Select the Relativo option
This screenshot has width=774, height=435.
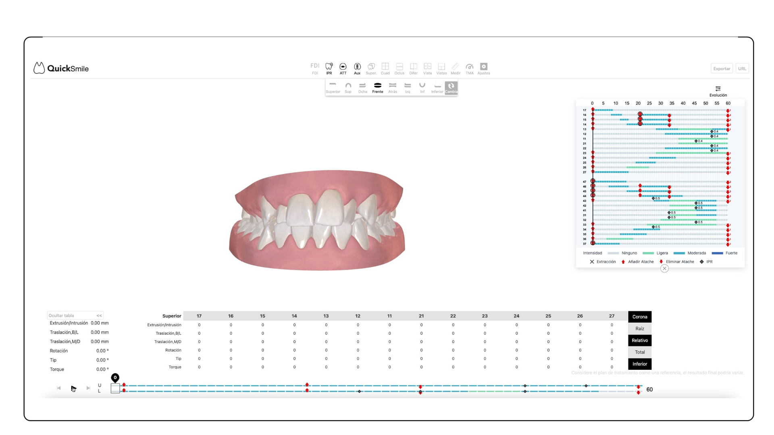pos(640,340)
